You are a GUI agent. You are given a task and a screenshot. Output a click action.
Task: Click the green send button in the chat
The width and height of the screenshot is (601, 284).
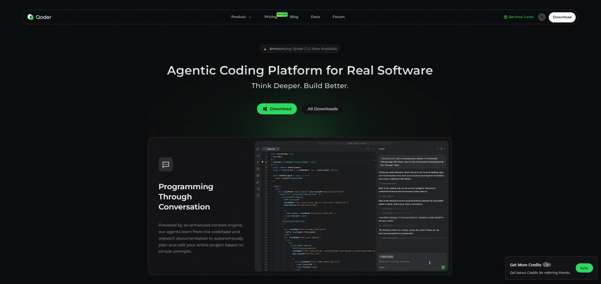(443, 267)
